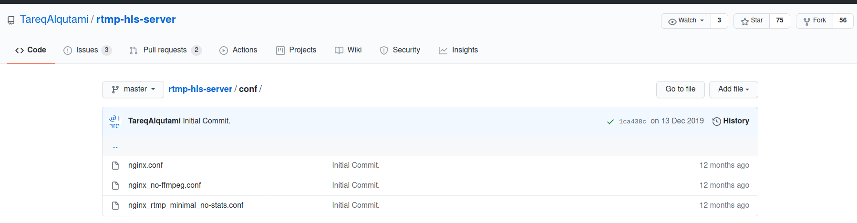Expand the Add file dropdown

[733, 90]
